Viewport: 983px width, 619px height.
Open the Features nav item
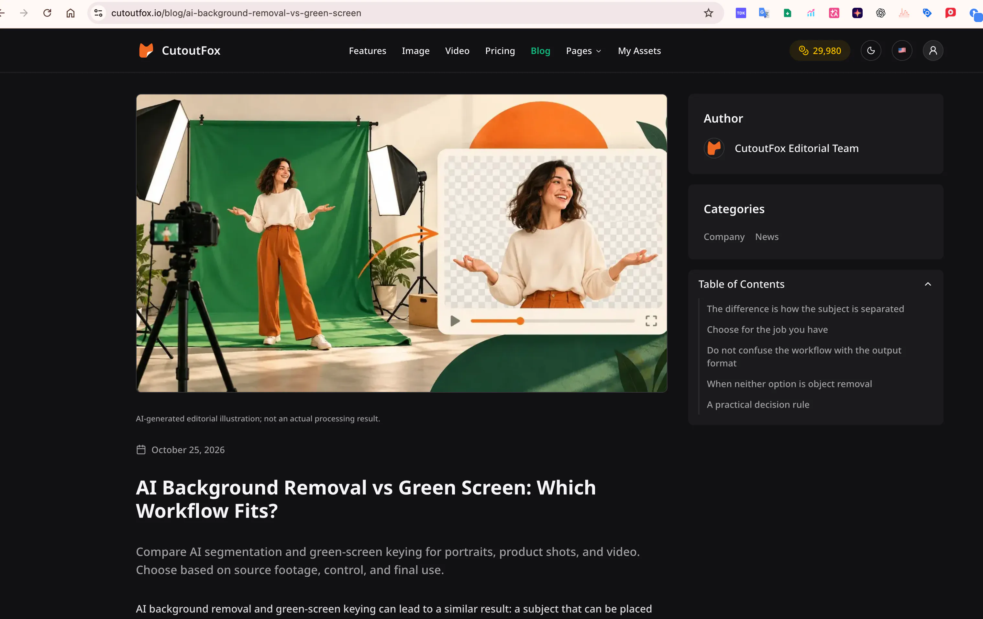367,51
